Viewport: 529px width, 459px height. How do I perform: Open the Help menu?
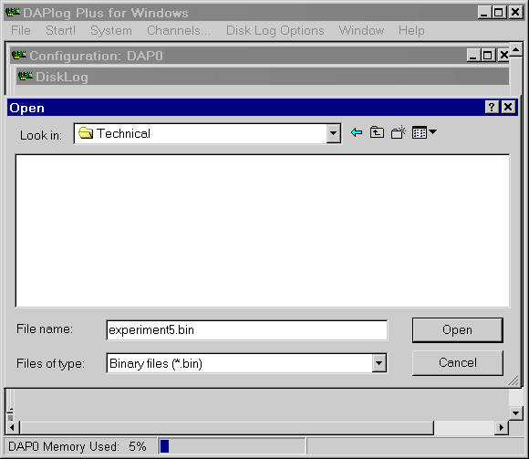[411, 31]
